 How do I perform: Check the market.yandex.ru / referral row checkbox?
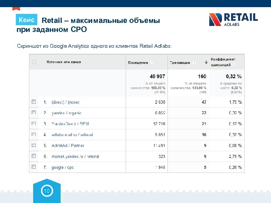point(34,156)
